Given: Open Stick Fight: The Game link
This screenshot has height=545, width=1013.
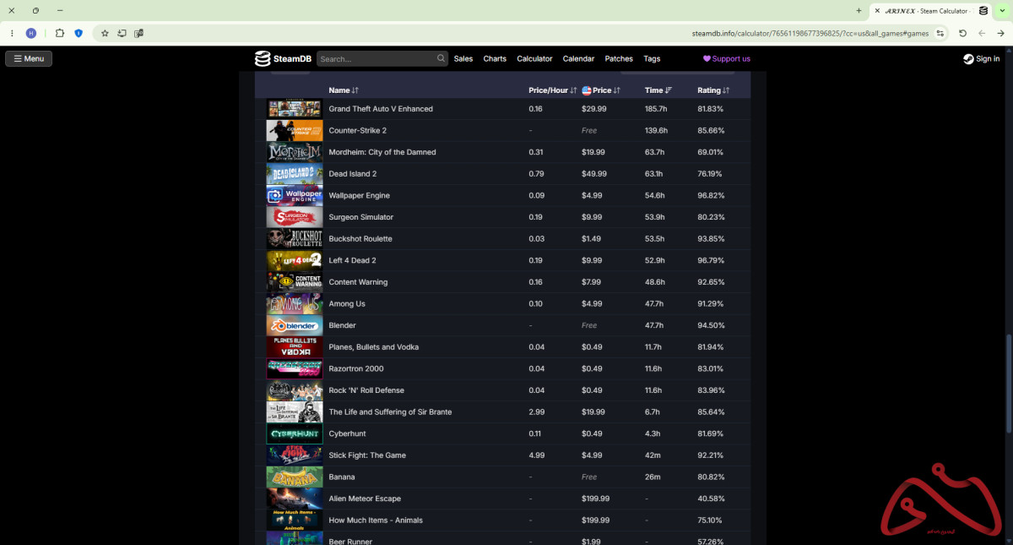Looking at the screenshot, I should coord(367,455).
